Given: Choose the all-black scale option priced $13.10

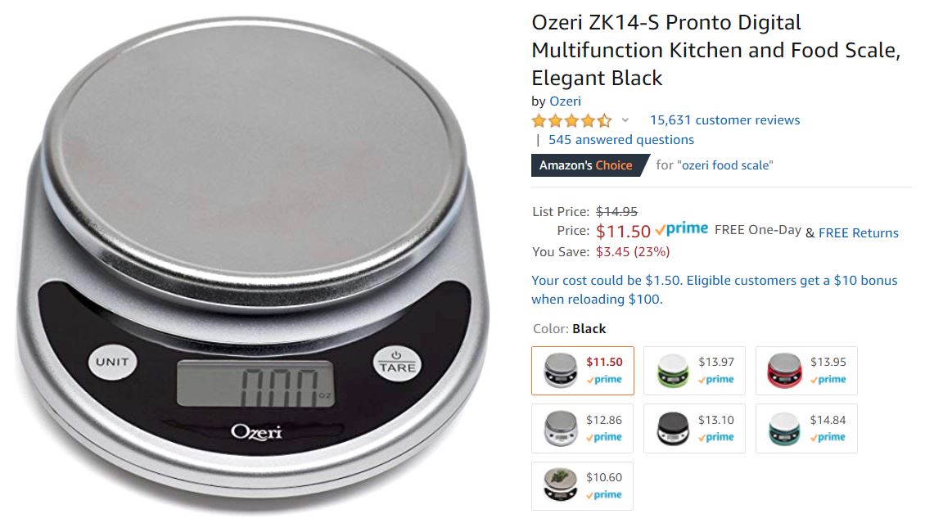Looking at the screenshot, I should click(x=694, y=428).
